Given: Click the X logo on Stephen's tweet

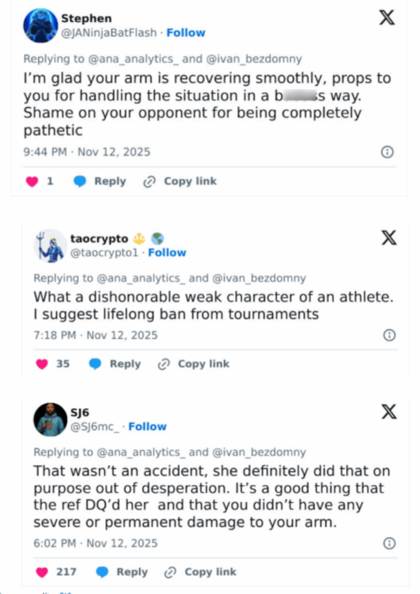Looking at the screenshot, I should click(388, 18).
